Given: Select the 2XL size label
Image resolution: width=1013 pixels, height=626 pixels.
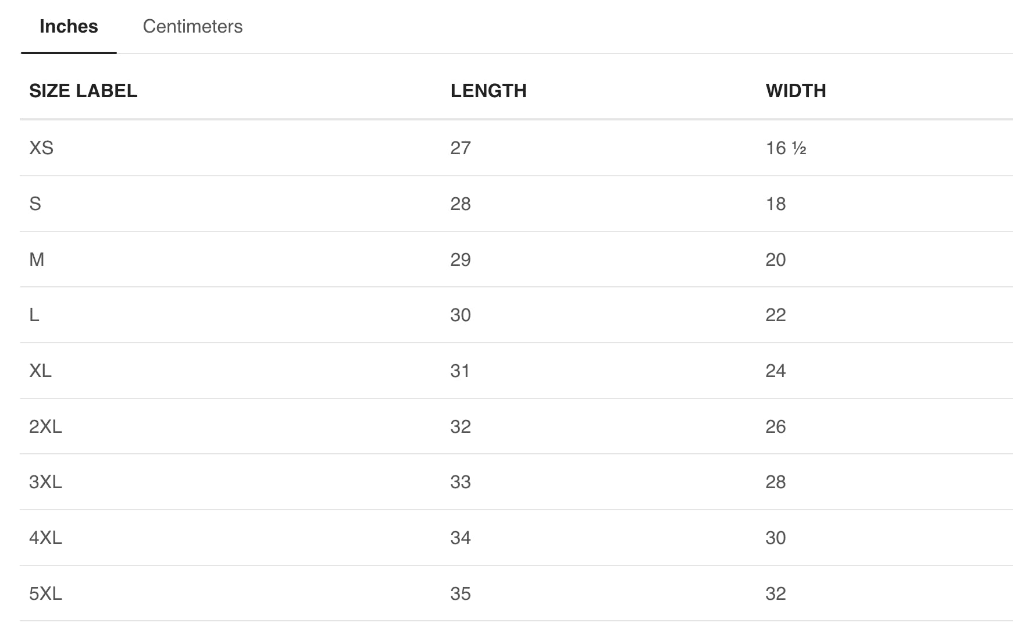Looking at the screenshot, I should point(45,426).
